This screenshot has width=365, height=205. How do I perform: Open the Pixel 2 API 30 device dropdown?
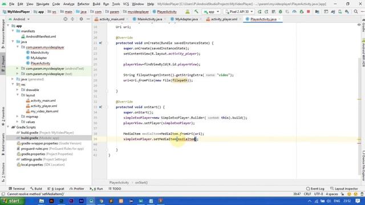point(239,11)
